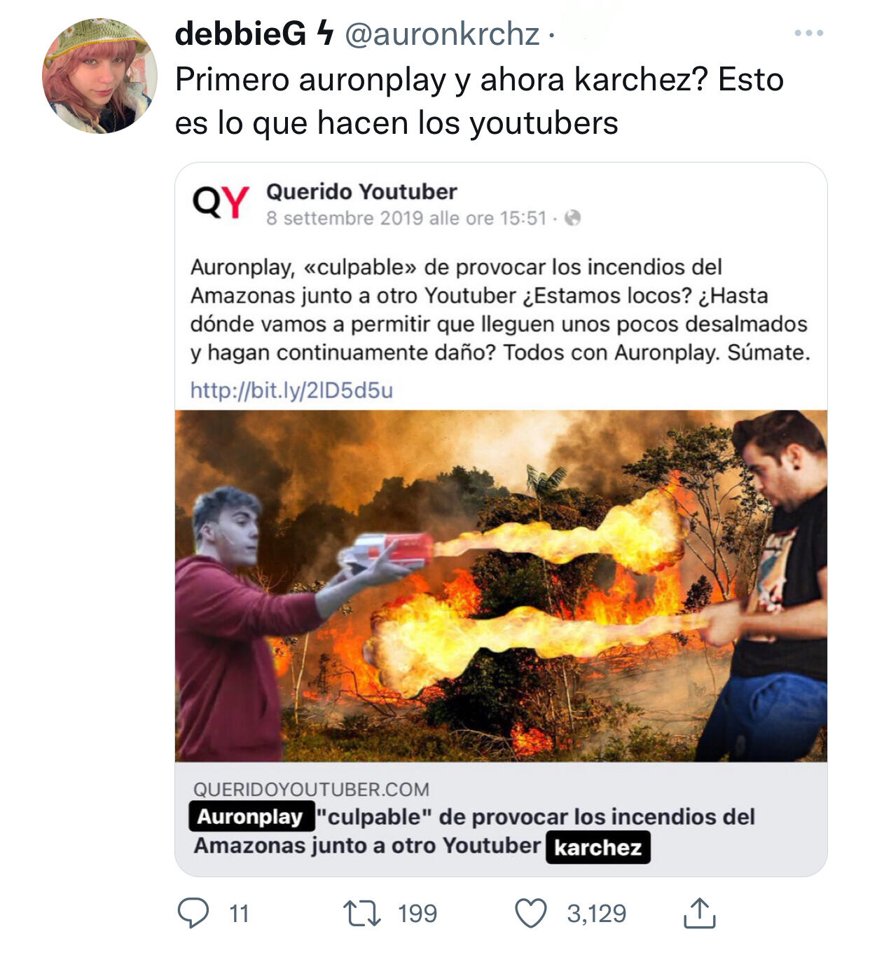View the 199 retweets count
Viewport: 870px width, 955px height.
tap(417, 914)
